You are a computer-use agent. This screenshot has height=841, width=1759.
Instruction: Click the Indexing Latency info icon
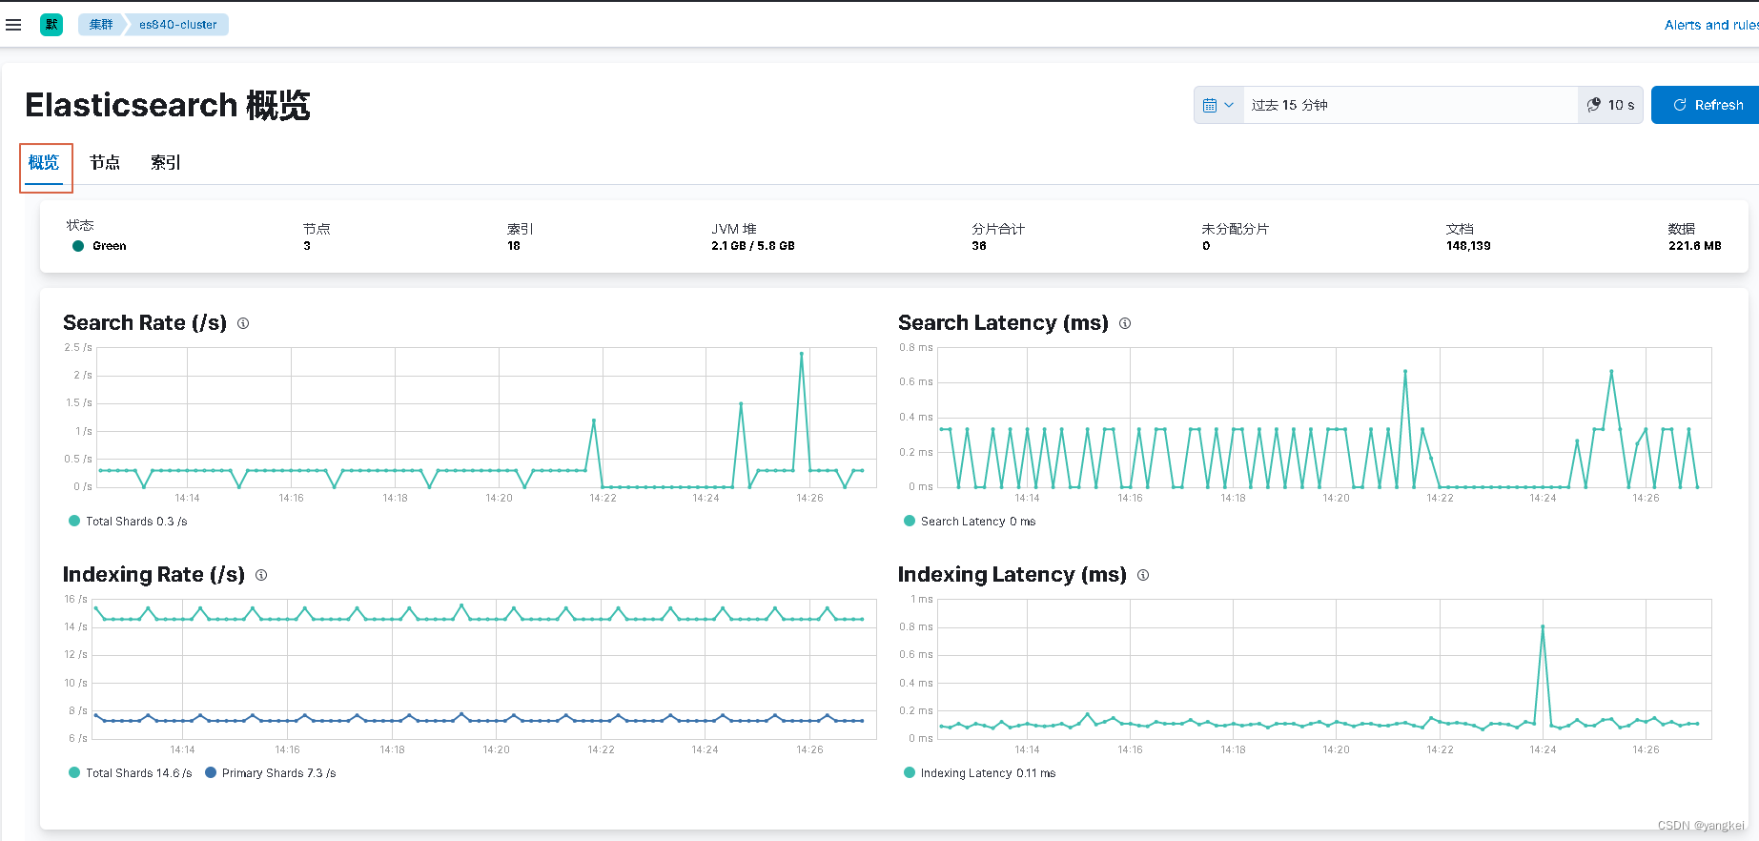1143,575
